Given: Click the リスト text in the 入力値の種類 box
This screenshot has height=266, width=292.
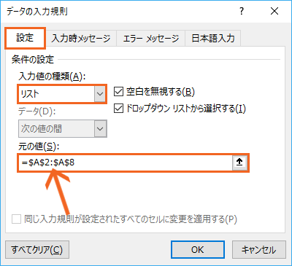Looking at the screenshot, I should [x=30, y=94].
